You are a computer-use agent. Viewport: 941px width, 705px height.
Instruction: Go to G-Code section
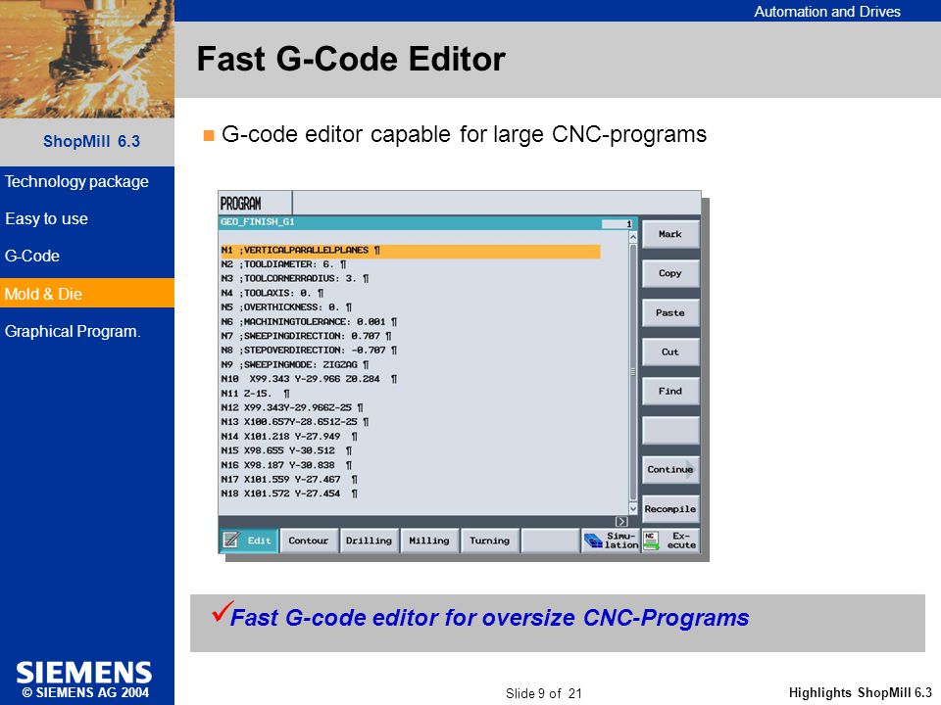coord(32,256)
